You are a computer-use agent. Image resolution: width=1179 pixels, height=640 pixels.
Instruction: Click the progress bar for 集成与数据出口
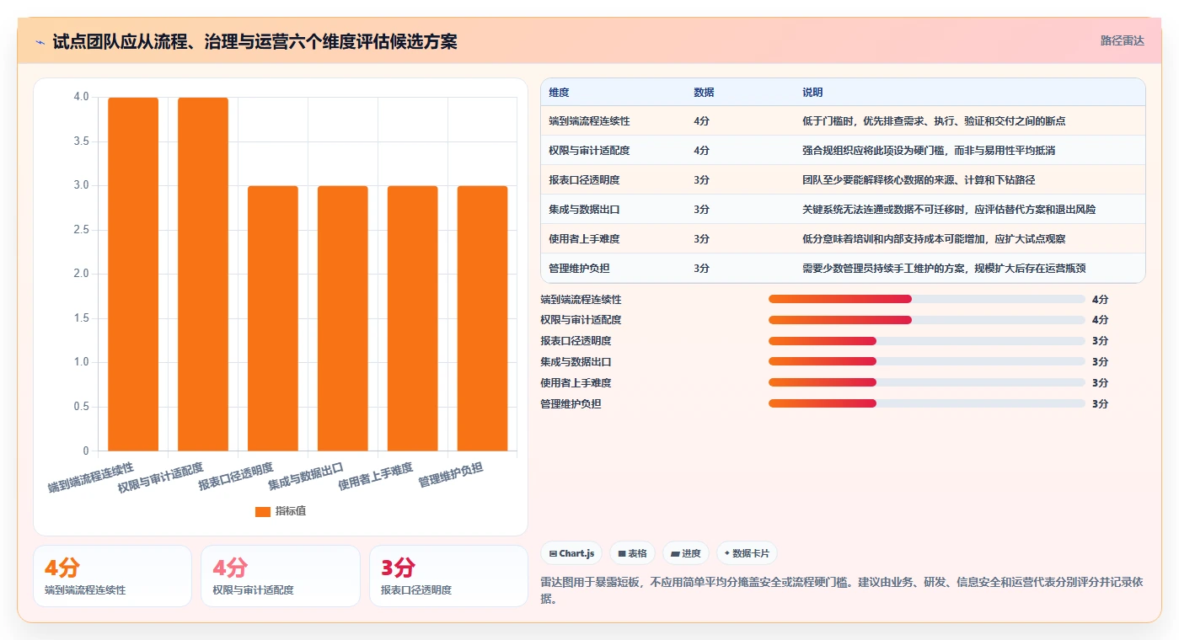click(927, 362)
